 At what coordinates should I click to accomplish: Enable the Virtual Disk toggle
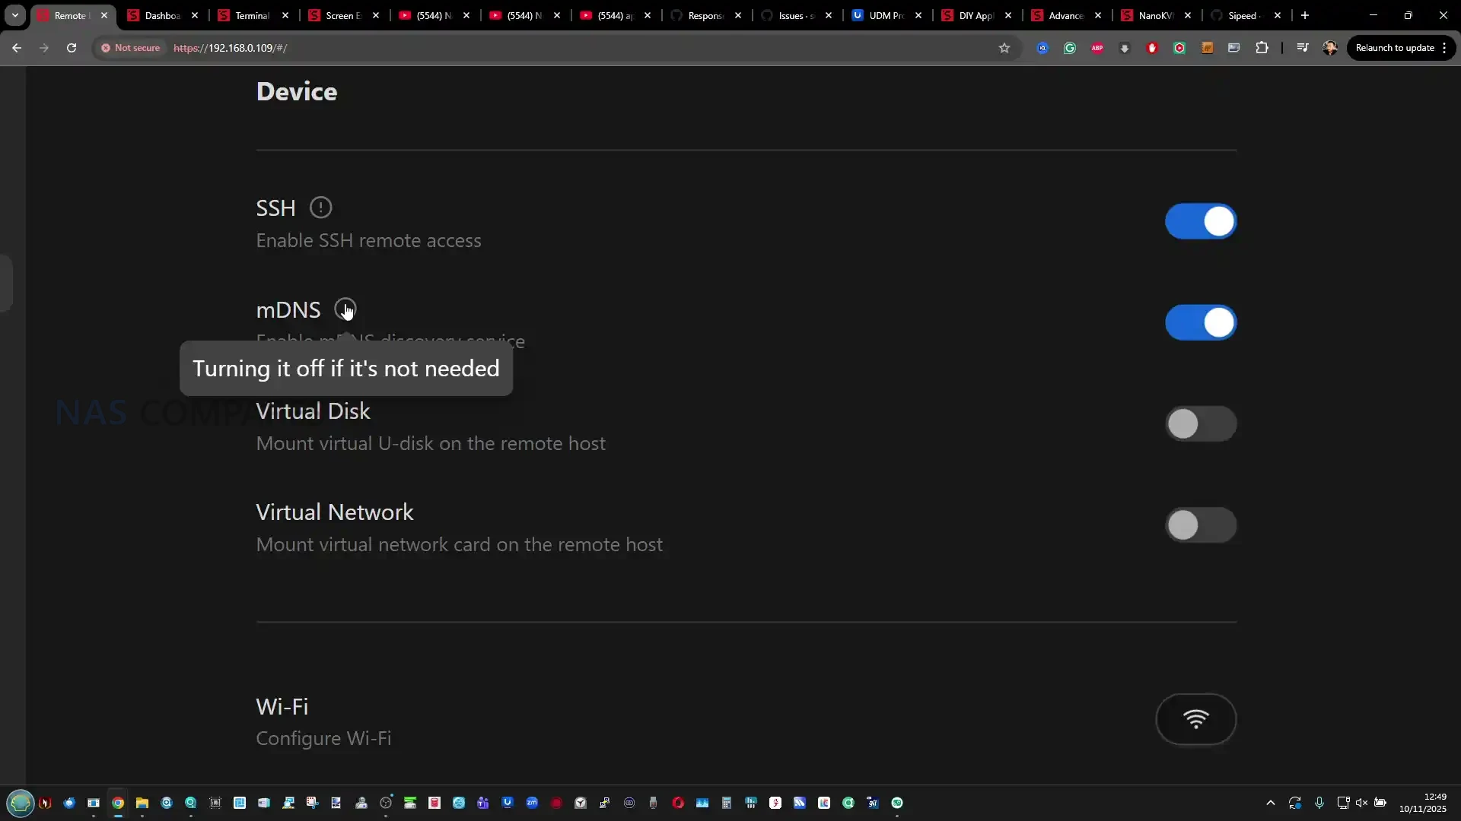tap(1200, 424)
